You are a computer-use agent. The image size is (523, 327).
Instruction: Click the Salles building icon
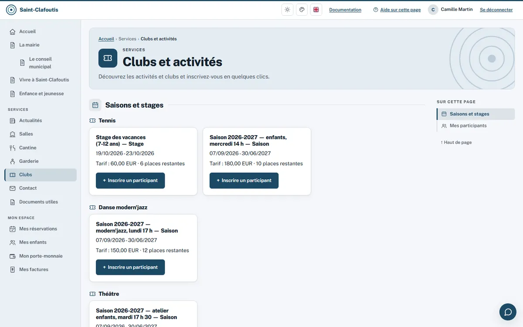click(13, 134)
